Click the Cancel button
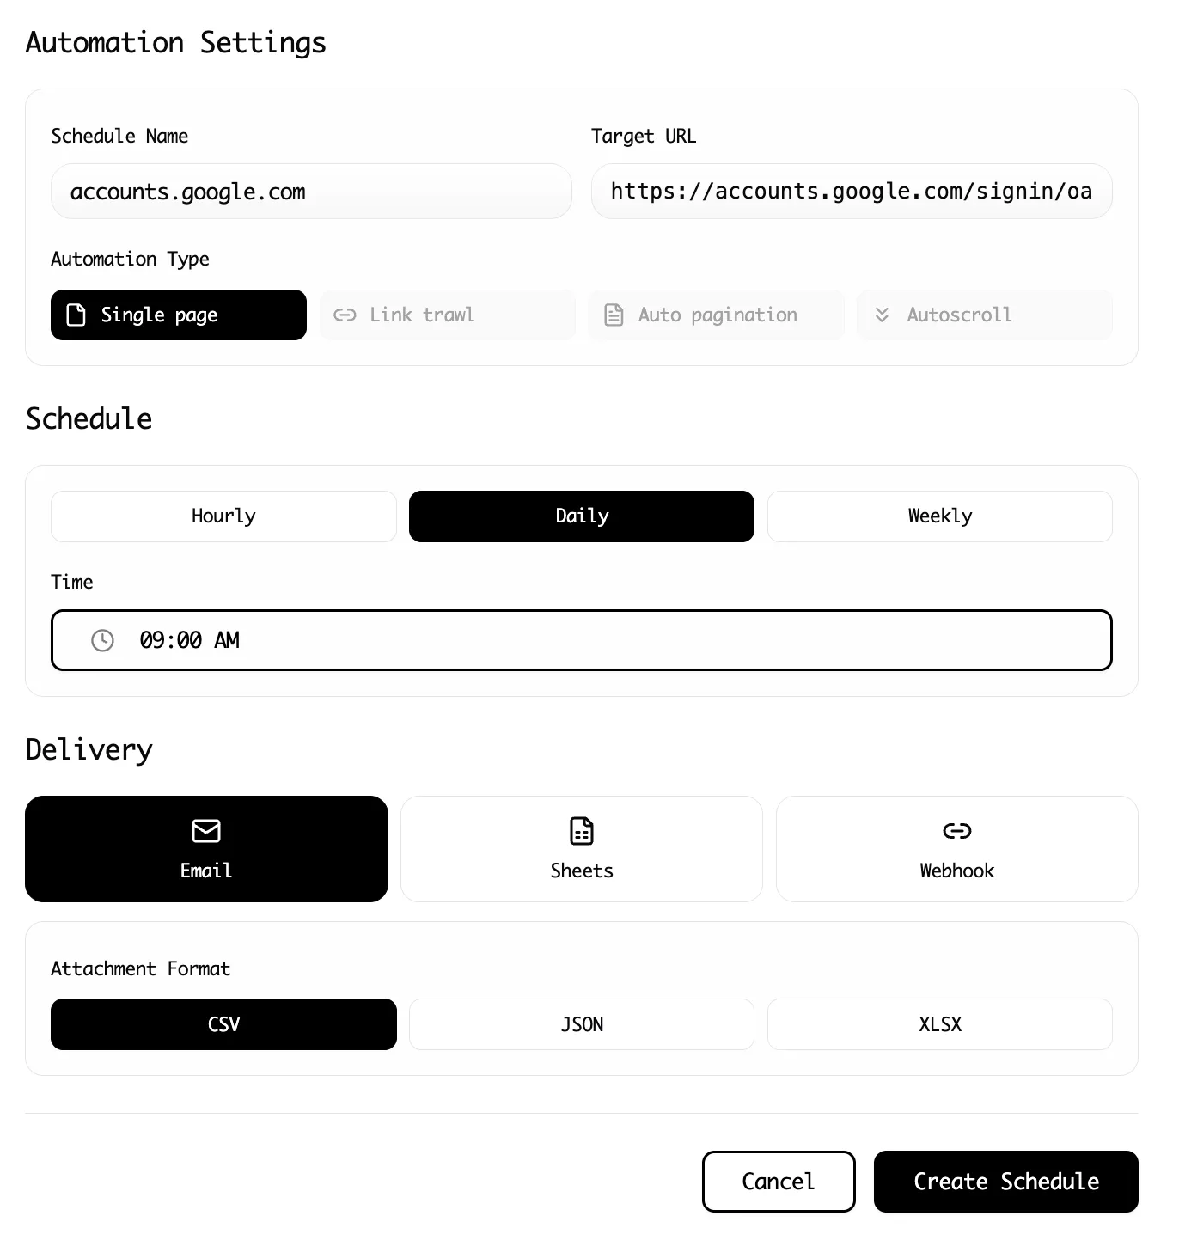The image size is (1179, 1234). click(x=778, y=1182)
